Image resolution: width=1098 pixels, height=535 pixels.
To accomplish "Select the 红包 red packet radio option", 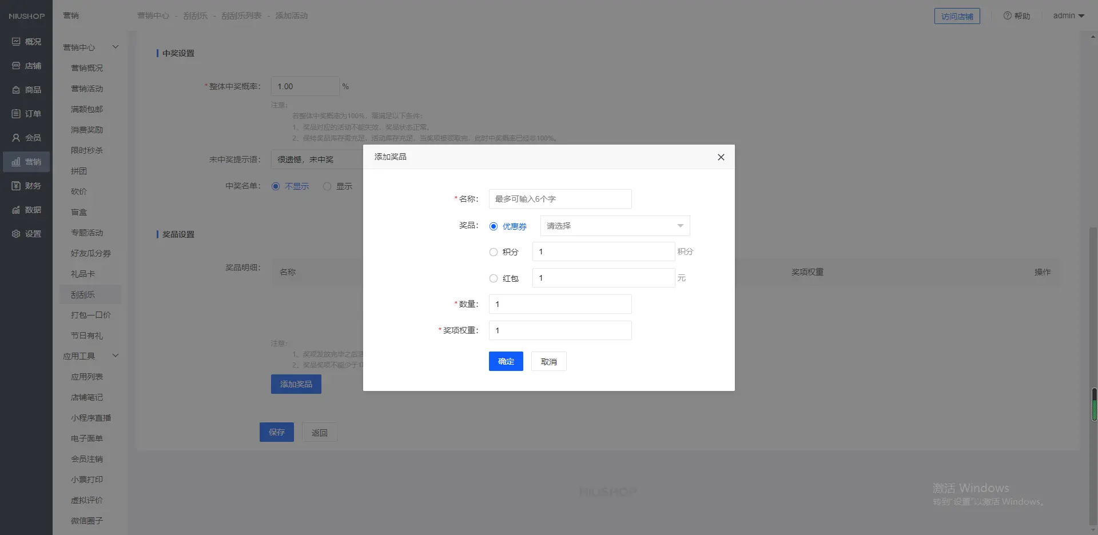I will click(494, 278).
